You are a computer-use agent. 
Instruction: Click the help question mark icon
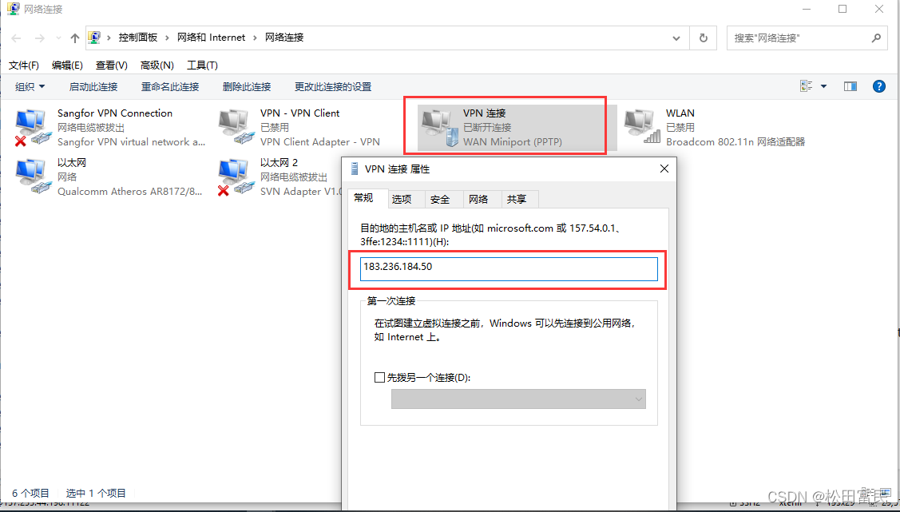coord(878,87)
